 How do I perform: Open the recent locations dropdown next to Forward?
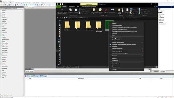point(63,18)
